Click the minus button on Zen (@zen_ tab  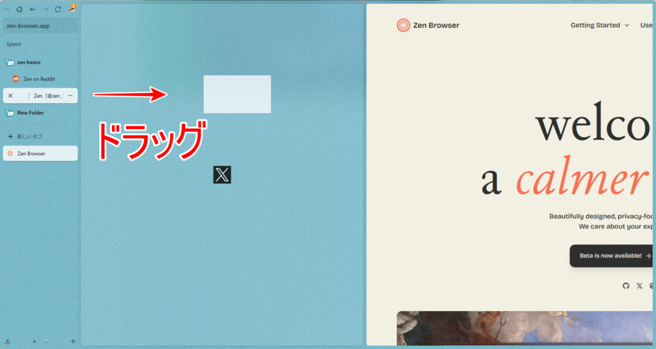[70, 95]
